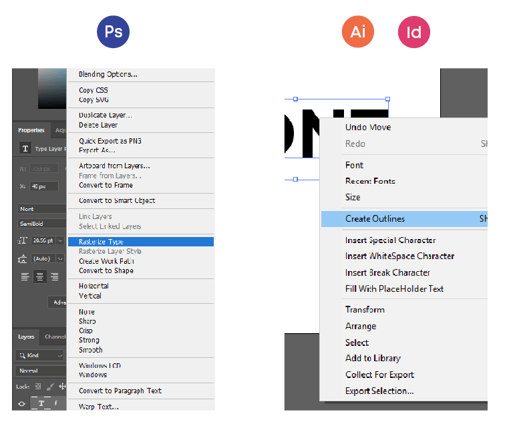Open the font style SemiBold dropdown
509x424 pixels.
pyautogui.click(x=41, y=224)
